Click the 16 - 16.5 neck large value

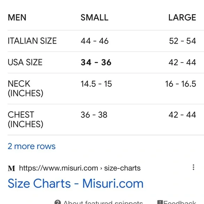click(180, 84)
